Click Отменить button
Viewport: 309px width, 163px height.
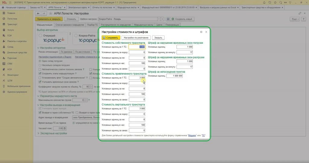71,19
